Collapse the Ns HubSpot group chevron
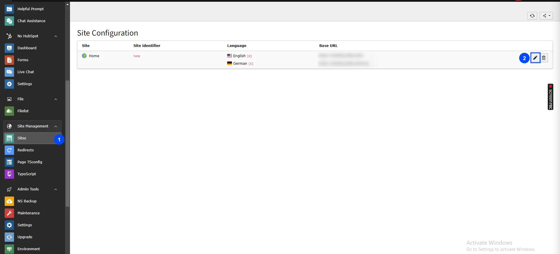The width and height of the screenshot is (560, 254). point(56,36)
